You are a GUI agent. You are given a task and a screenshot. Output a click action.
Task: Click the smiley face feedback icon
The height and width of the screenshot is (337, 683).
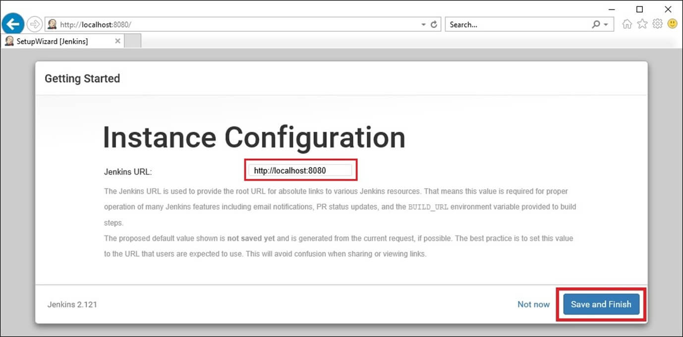tap(672, 23)
